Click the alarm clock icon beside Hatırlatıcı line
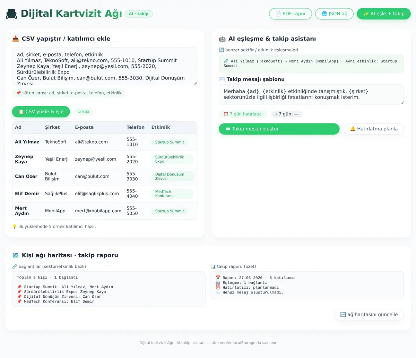Image resolution: width=416 pixels, height=358 pixels. click(218, 288)
